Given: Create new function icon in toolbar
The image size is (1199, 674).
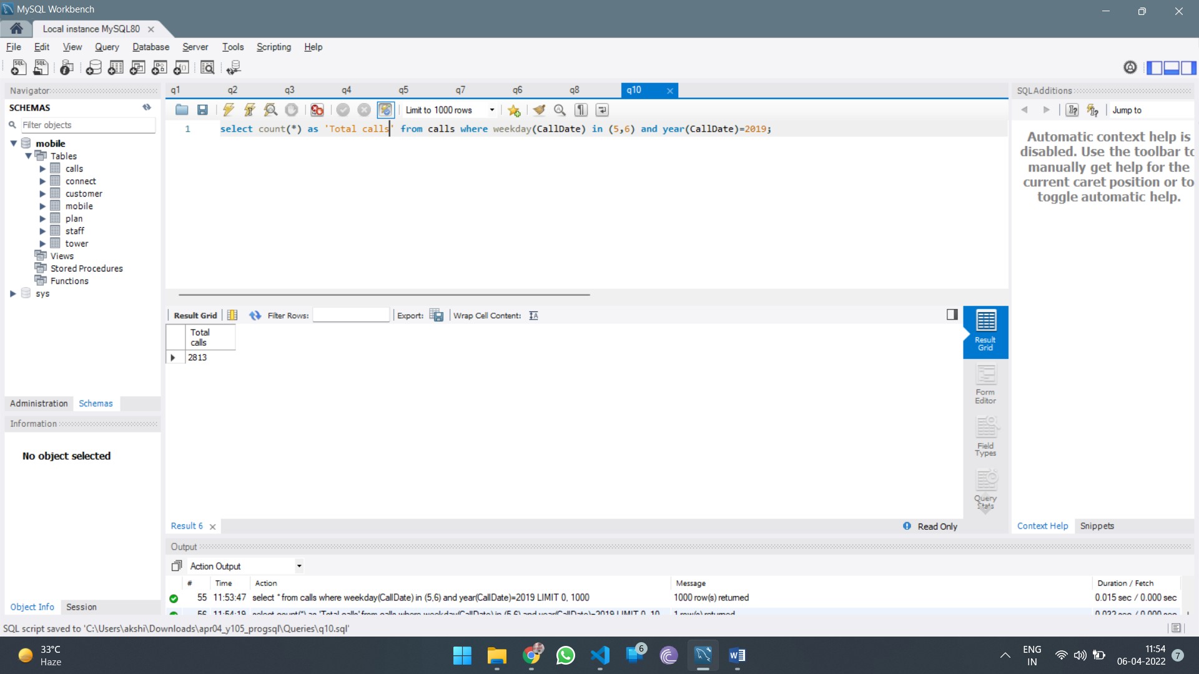Looking at the screenshot, I should click(181, 67).
